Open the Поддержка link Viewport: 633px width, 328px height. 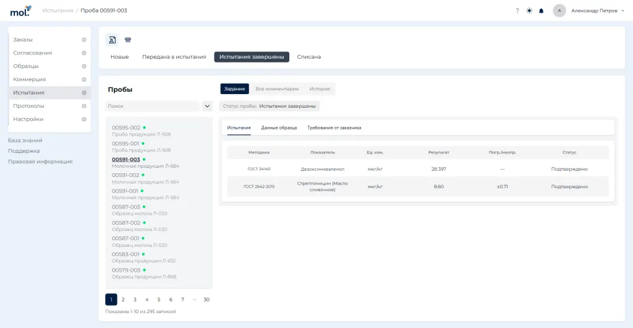point(24,150)
